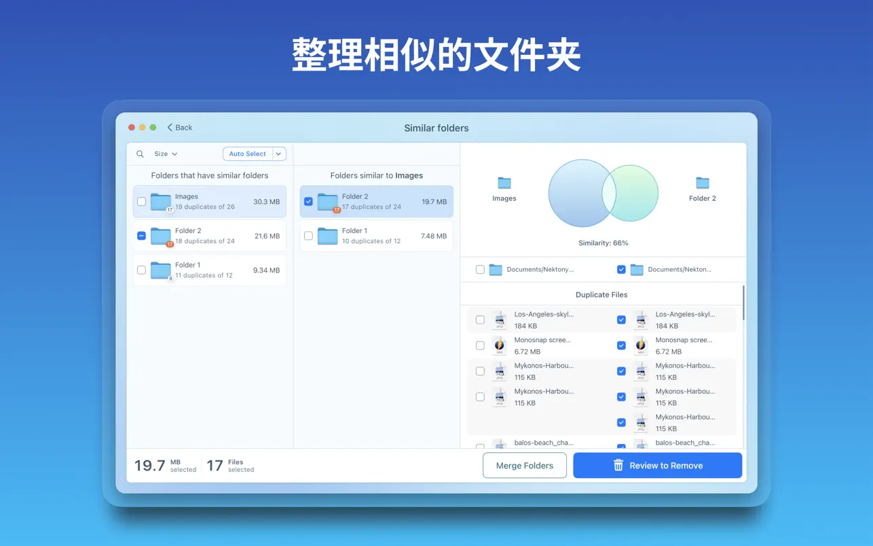This screenshot has height=546, width=873.
Task: Check left Los-Angeles-skyl file checkbox
Action: coord(480,320)
